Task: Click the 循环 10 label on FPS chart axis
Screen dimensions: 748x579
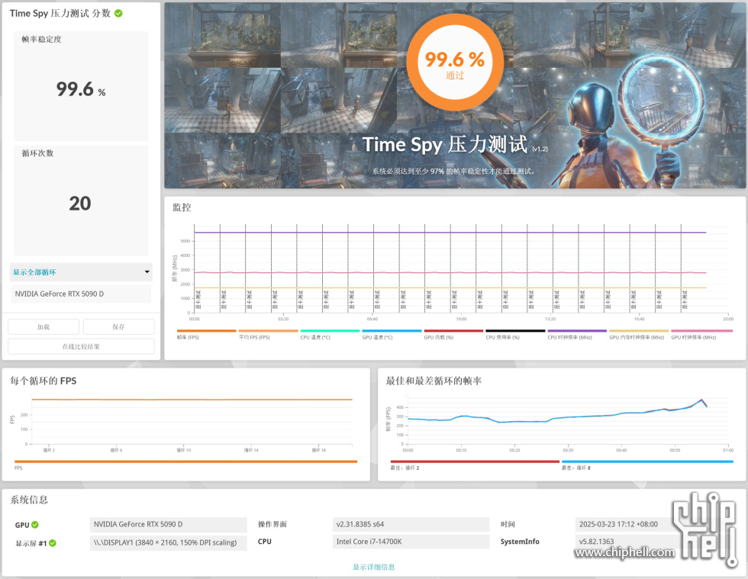Action: point(184,450)
